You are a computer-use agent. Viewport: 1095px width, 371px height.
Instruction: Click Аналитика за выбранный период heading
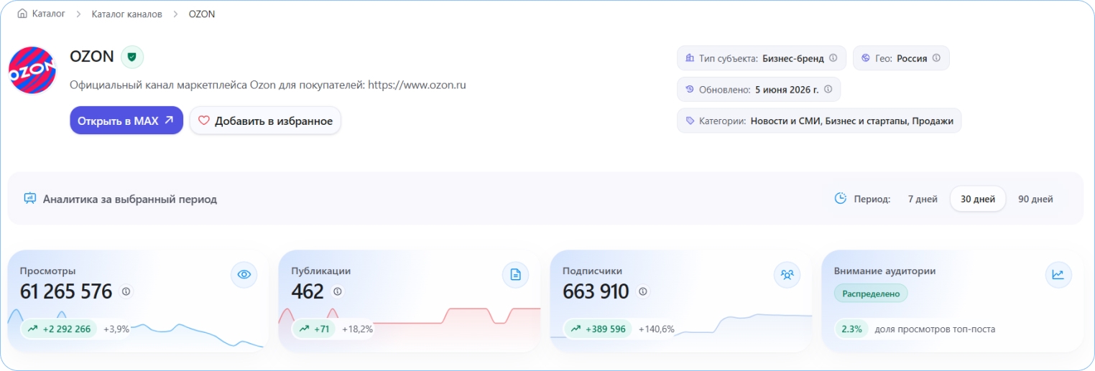tap(130, 199)
